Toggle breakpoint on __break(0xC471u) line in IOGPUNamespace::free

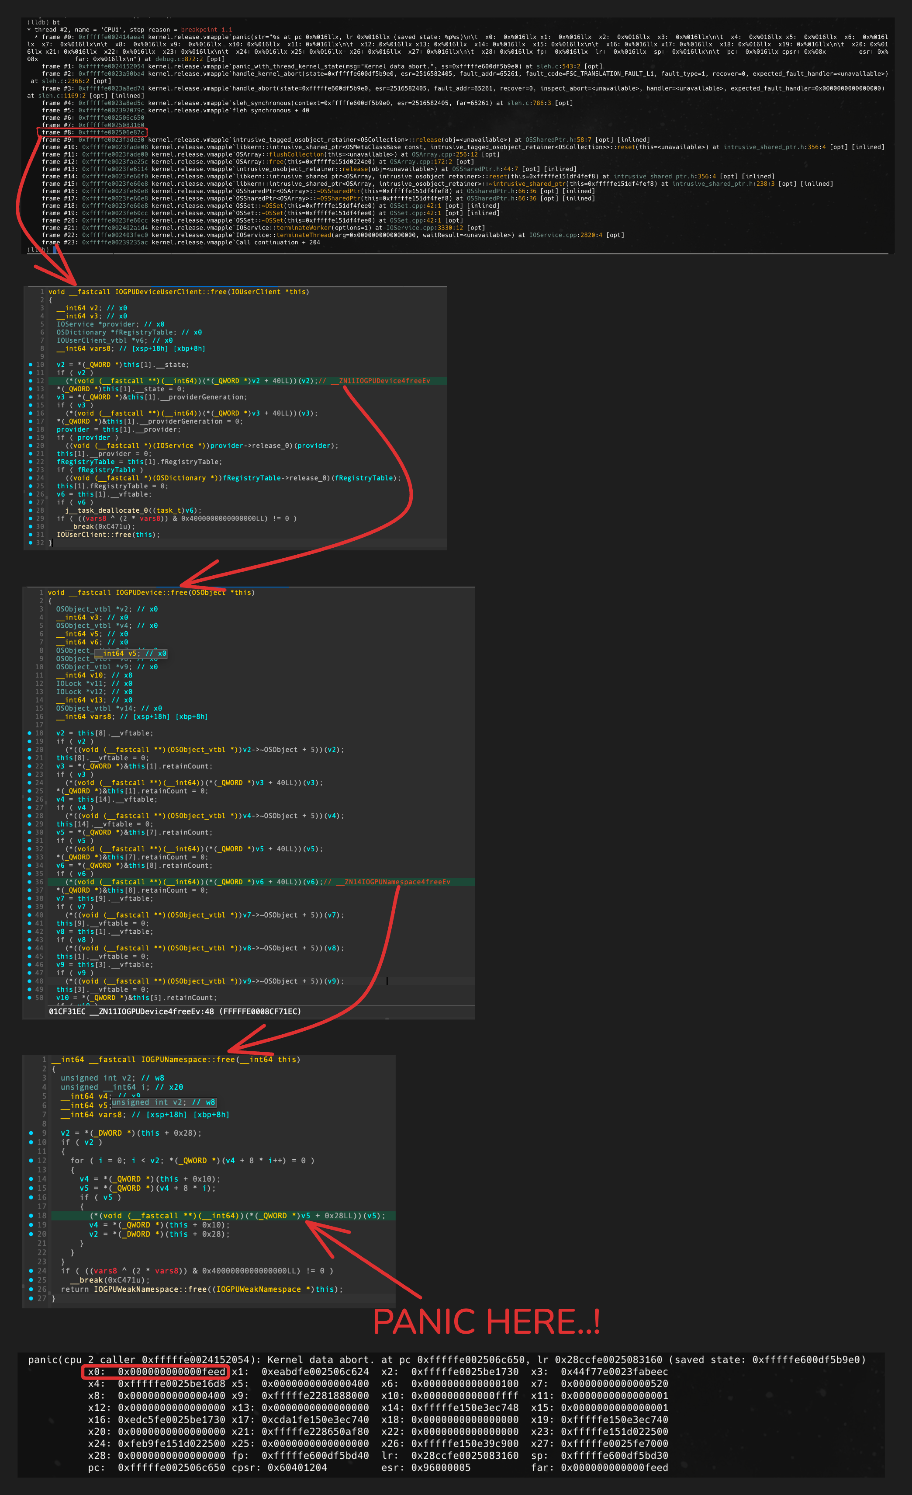click(x=31, y=1279)
